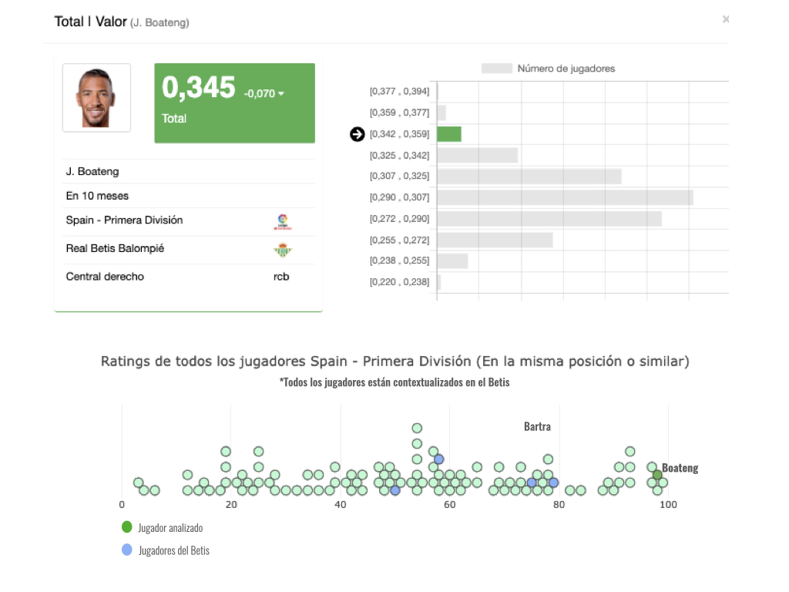Viewport: 789px width, 592px height.
Task: Click the Real Betis crest icon
Action: pyautogui.click(x=283, y=250)
